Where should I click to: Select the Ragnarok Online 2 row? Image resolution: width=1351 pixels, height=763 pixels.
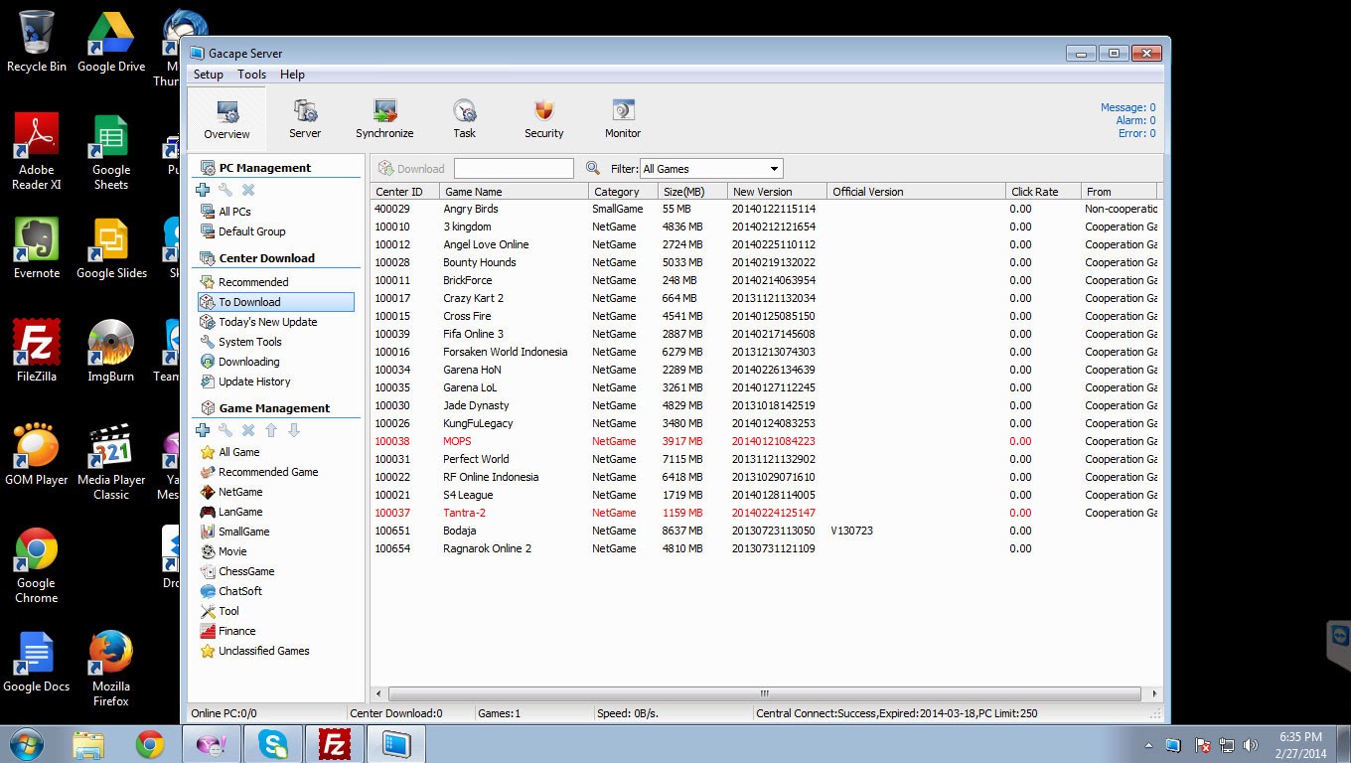click(x=766, y=548)
